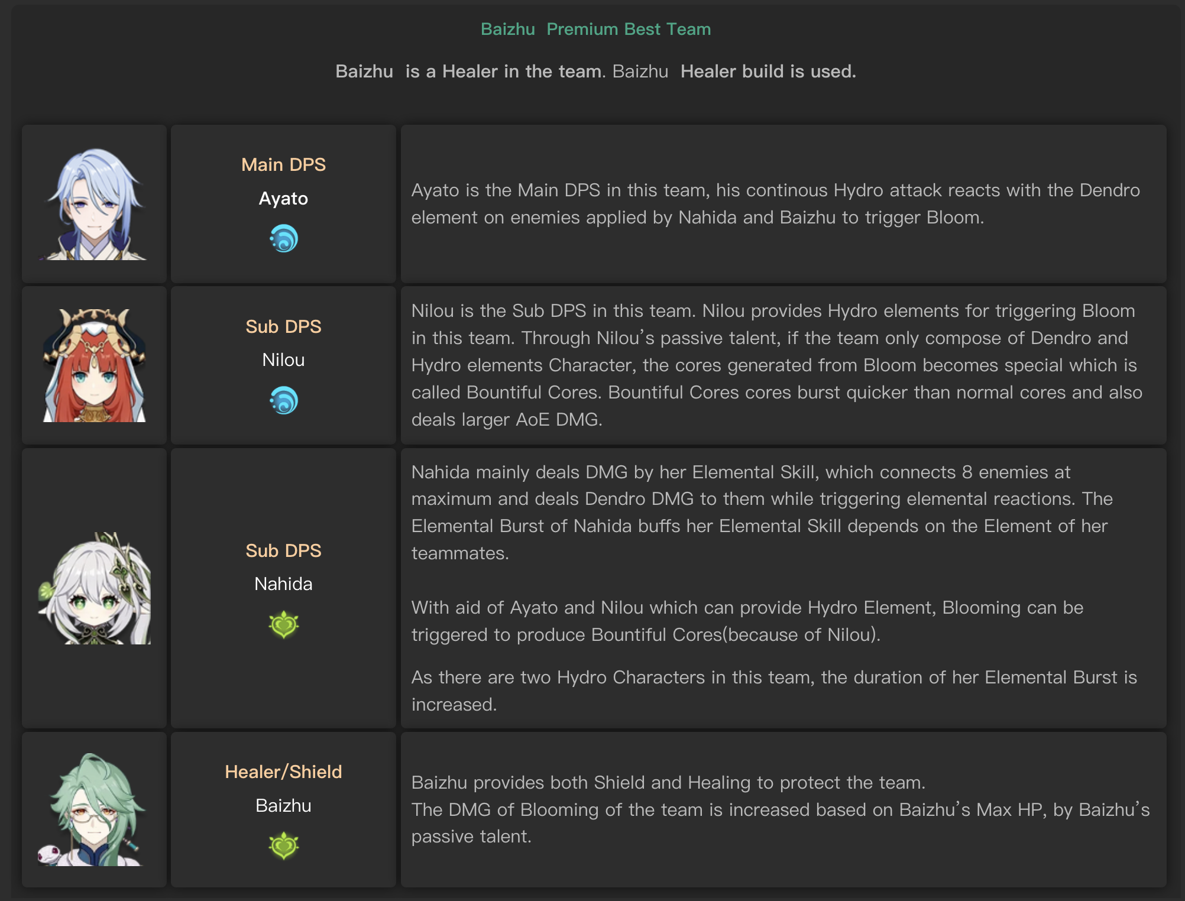Click the Sub DPS label above Nahida
This screenshot has width=1185, height=901.
point(283,551)
